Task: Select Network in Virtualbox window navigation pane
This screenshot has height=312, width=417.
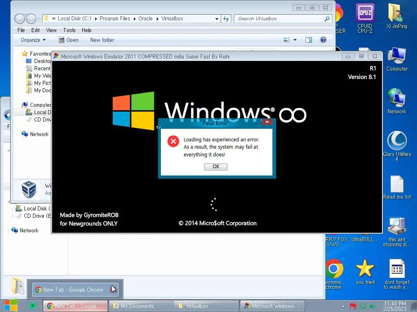Action: pos(35,134)
